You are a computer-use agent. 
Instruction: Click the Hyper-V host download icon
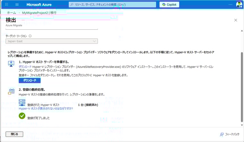coord(11,64)
